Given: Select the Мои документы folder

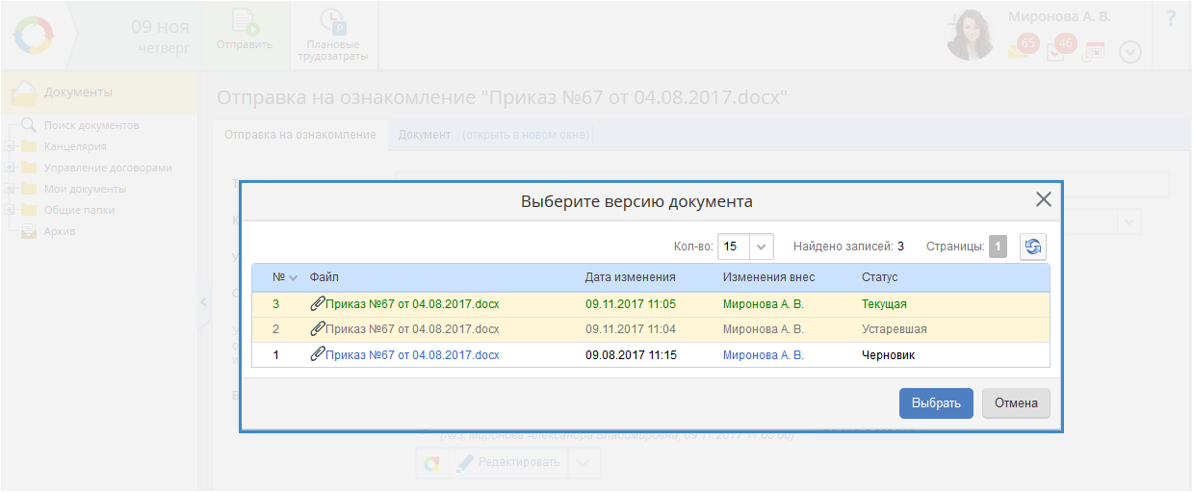Looking at the screenshot, I should point(85,189).
